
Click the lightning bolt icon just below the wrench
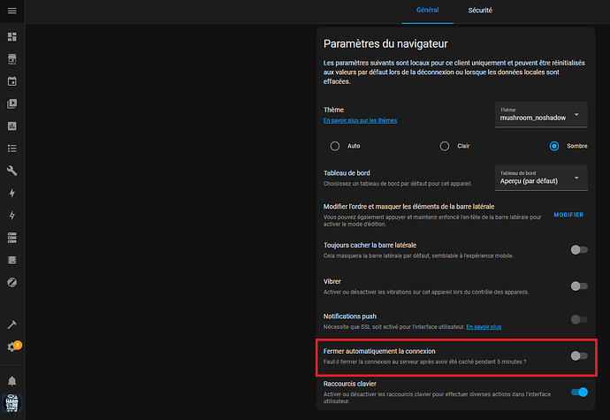pos(12,193)
